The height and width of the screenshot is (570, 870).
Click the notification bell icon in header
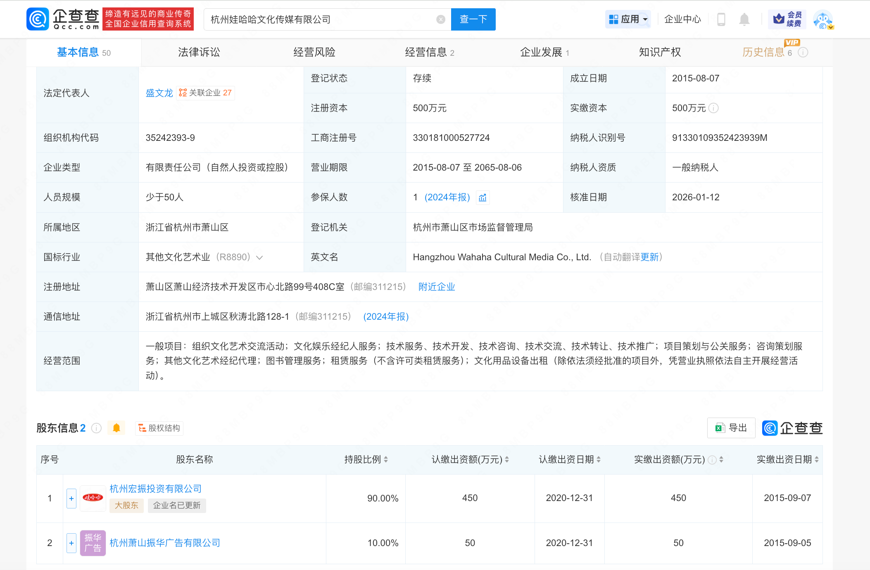744,19
